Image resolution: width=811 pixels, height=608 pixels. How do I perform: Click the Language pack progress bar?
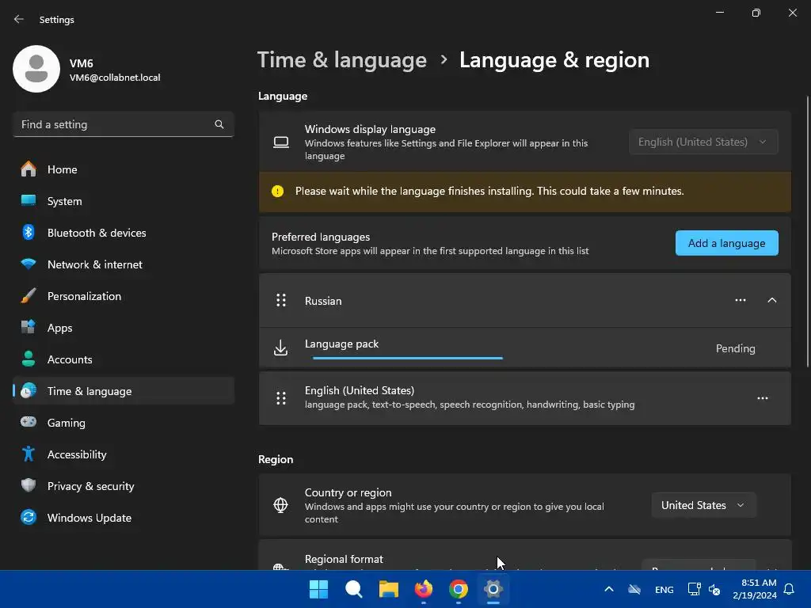pos(408,358)
